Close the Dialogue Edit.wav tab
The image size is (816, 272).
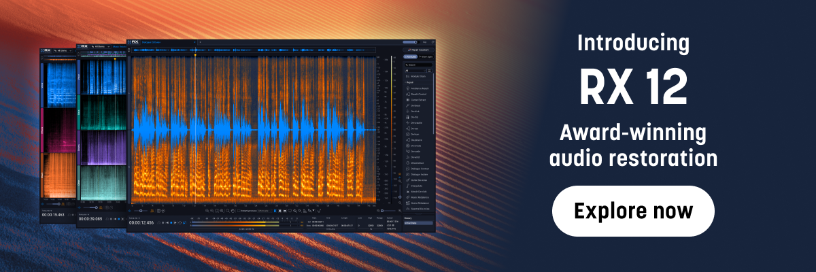(x=194, y=42)
